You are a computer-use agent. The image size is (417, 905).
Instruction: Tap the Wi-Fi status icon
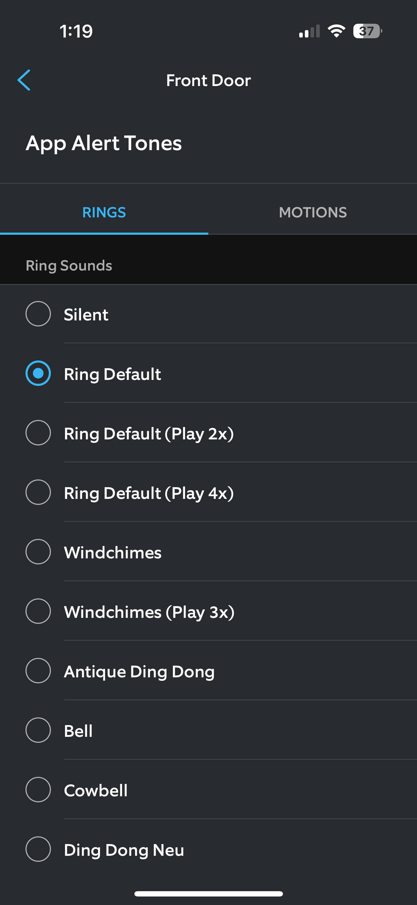(336, 31)
